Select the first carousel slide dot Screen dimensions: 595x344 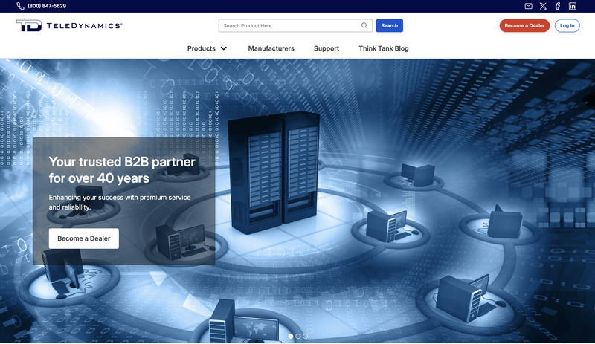(291, 336)
